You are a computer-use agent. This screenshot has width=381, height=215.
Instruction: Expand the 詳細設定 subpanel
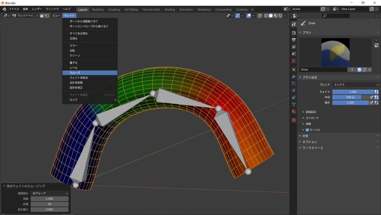311,112
